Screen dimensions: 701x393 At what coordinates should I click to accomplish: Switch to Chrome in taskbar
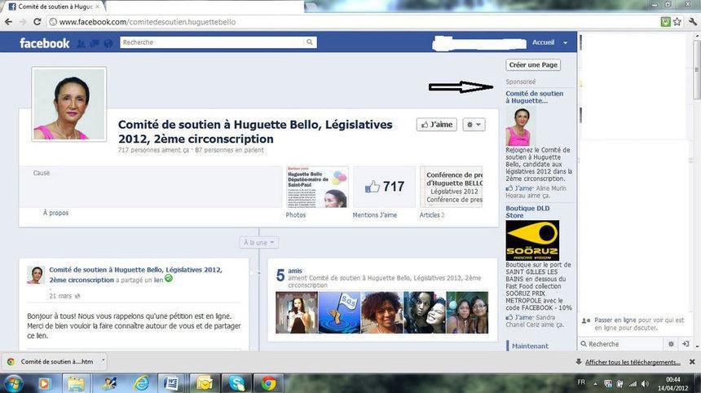pyautogui.click(x=269, y=383)
